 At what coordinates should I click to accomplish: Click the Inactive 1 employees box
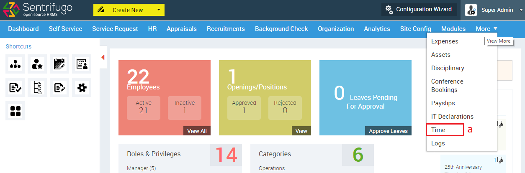pyautogui.click(x=185, y=108)
